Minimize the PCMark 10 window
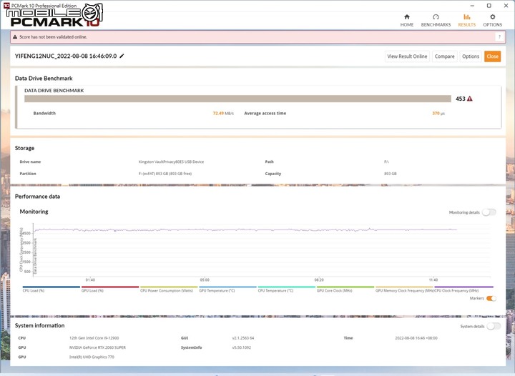 472,6
